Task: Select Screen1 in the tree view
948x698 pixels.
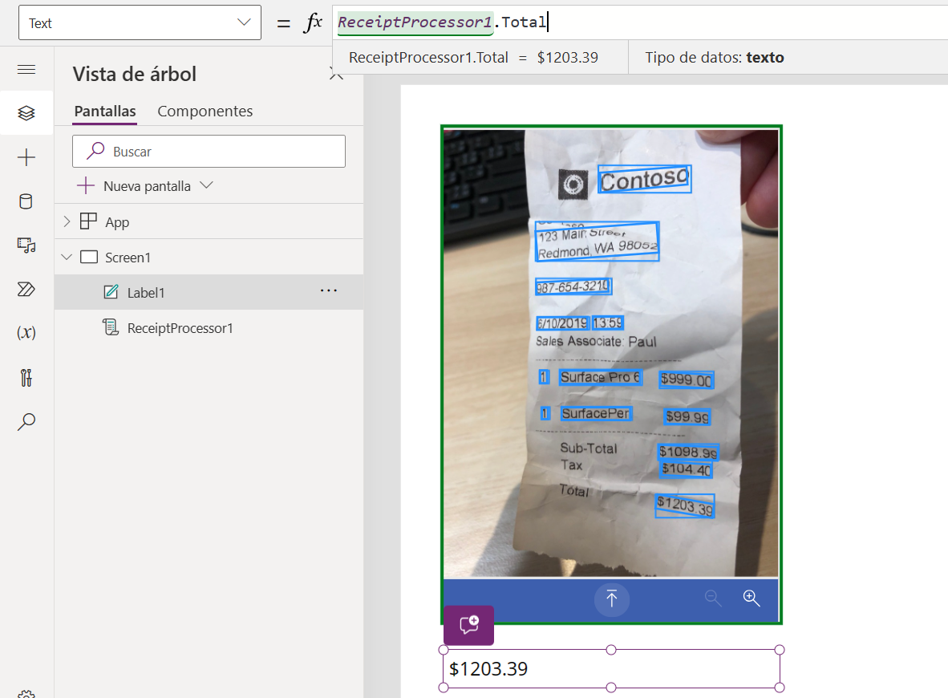Action: [x=128, y=258]
